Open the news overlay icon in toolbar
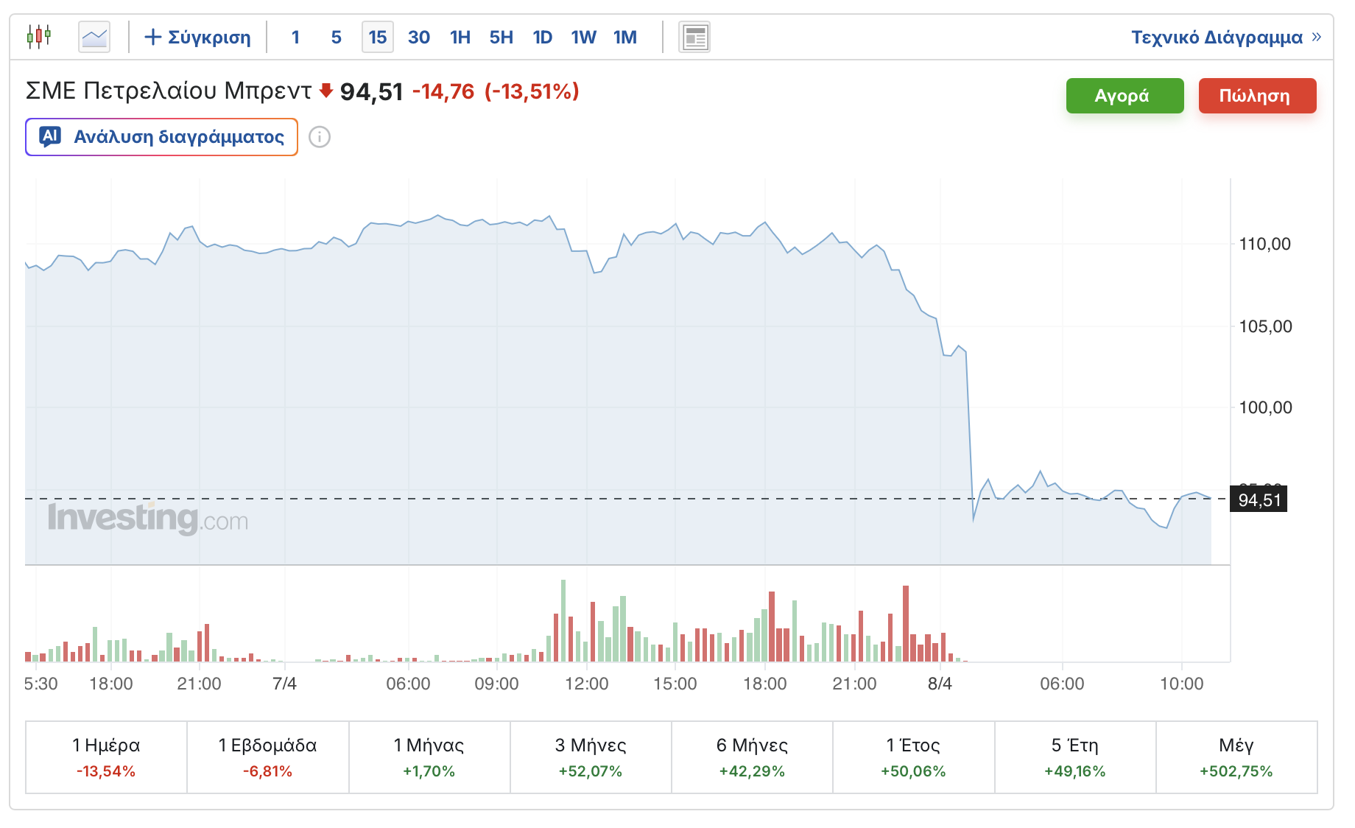 pos(694,37)
